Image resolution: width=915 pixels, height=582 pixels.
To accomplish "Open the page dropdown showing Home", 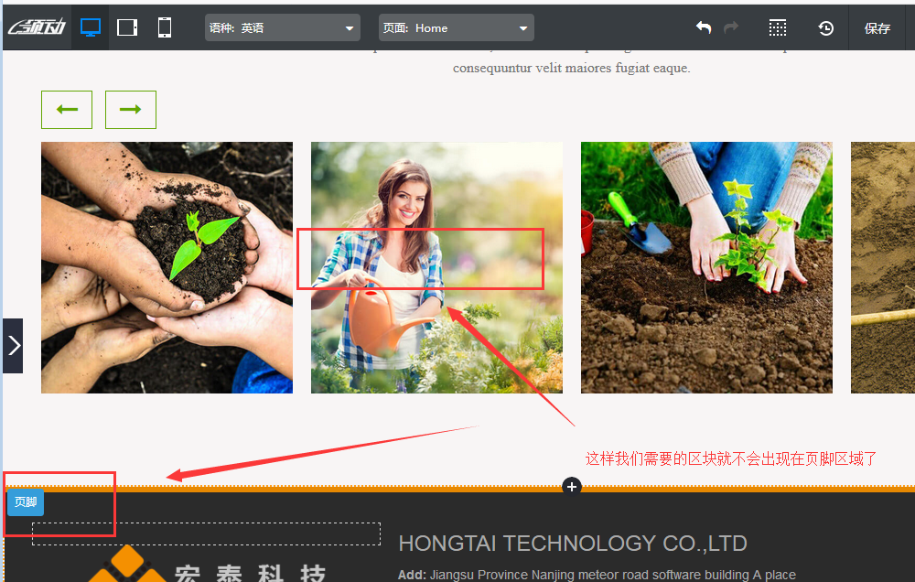I will [x=456, y=28].
